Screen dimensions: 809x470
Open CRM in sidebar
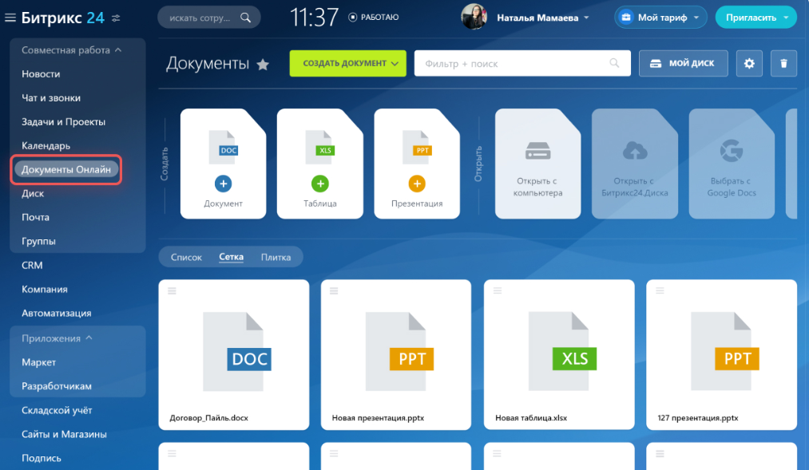tap(32, 266)
